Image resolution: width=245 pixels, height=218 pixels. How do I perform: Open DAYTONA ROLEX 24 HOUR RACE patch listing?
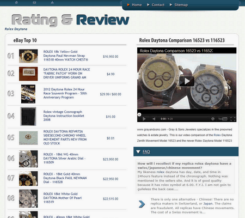[x=66, y=74]
